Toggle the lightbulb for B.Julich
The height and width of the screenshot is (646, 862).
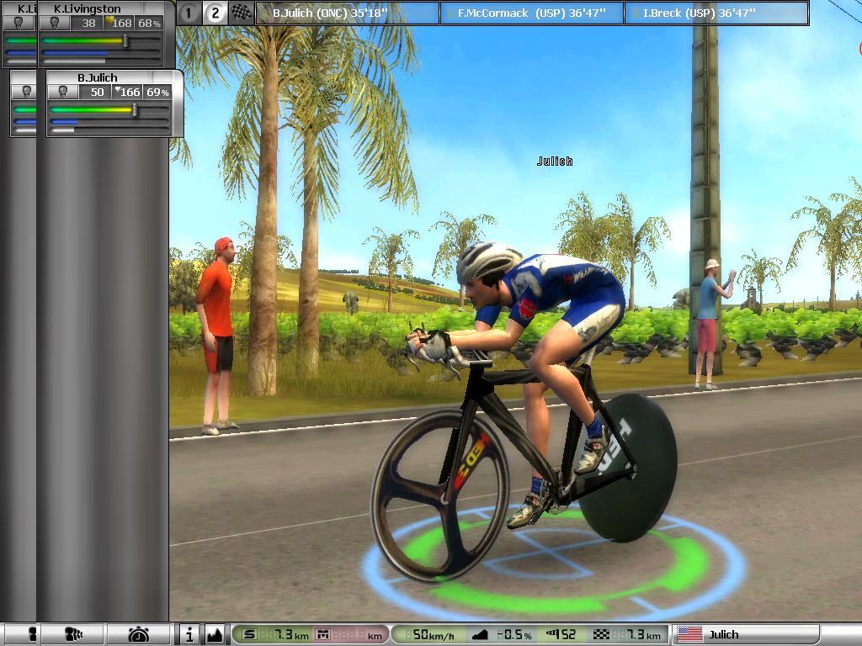62,92
